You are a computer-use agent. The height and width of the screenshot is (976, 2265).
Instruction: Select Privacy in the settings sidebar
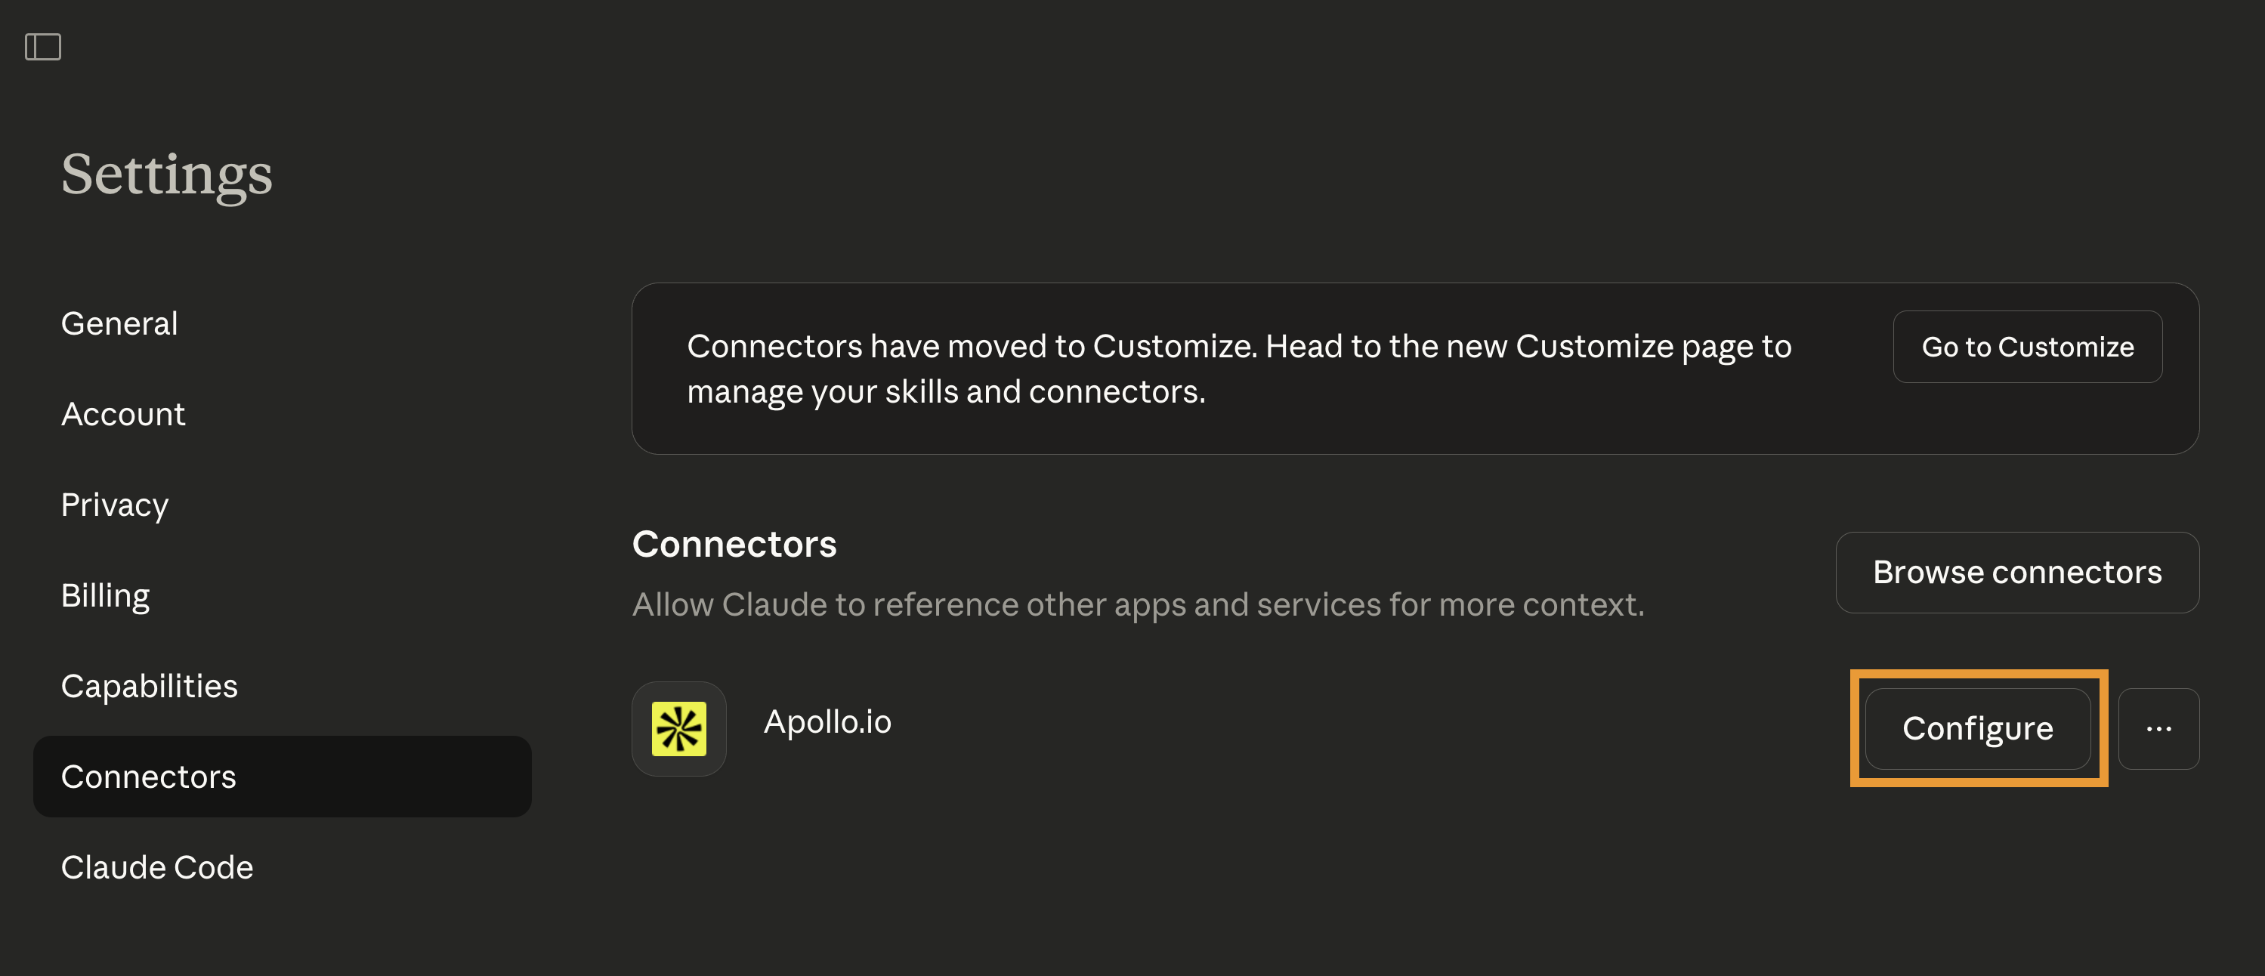pos(114,505)
